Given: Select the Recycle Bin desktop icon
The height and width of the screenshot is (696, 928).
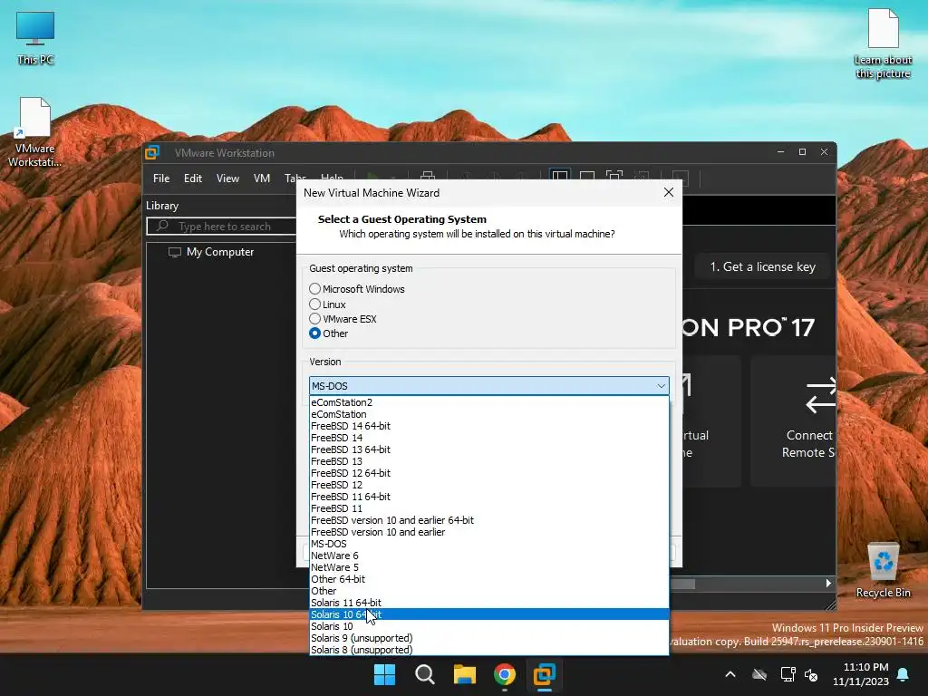Looking at the screenshot, I should pos(883,571).
